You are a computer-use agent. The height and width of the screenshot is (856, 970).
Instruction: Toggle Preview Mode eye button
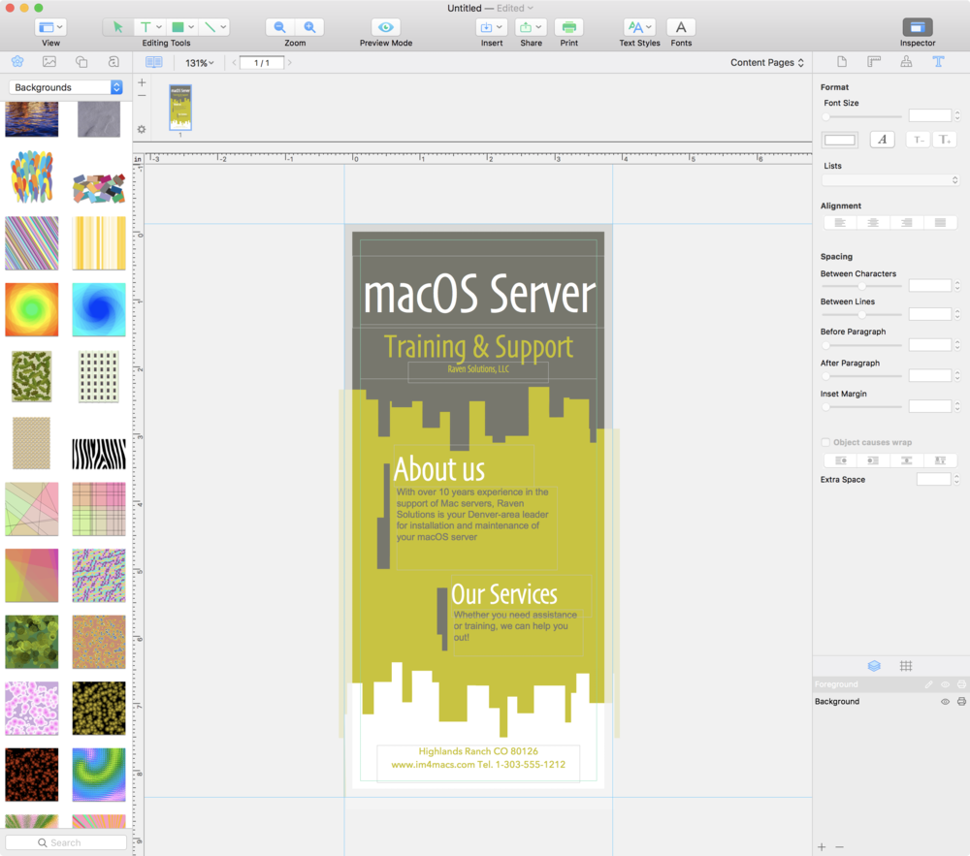coord(385,27)
